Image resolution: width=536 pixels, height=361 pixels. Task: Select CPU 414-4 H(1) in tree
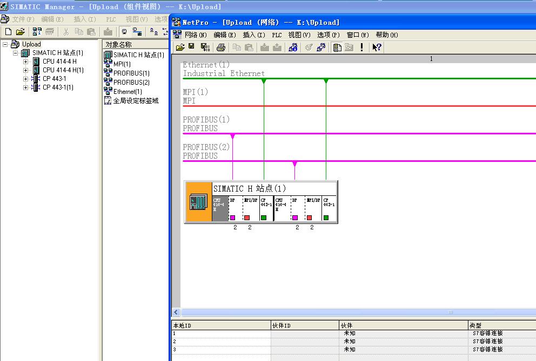[x=63, y=70]
